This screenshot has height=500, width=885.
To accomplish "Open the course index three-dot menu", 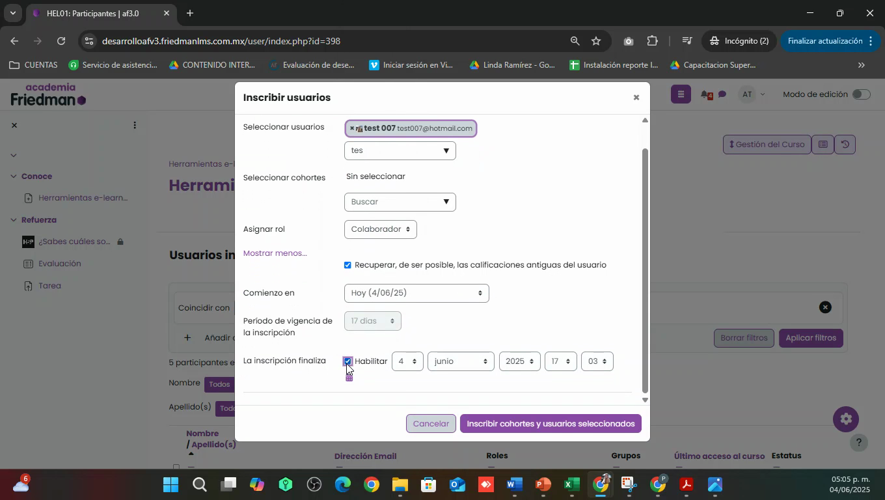I will pos(135,126).
